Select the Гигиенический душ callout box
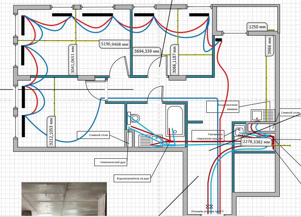Screen dimensions: 301x217 [x=111, y=162]
